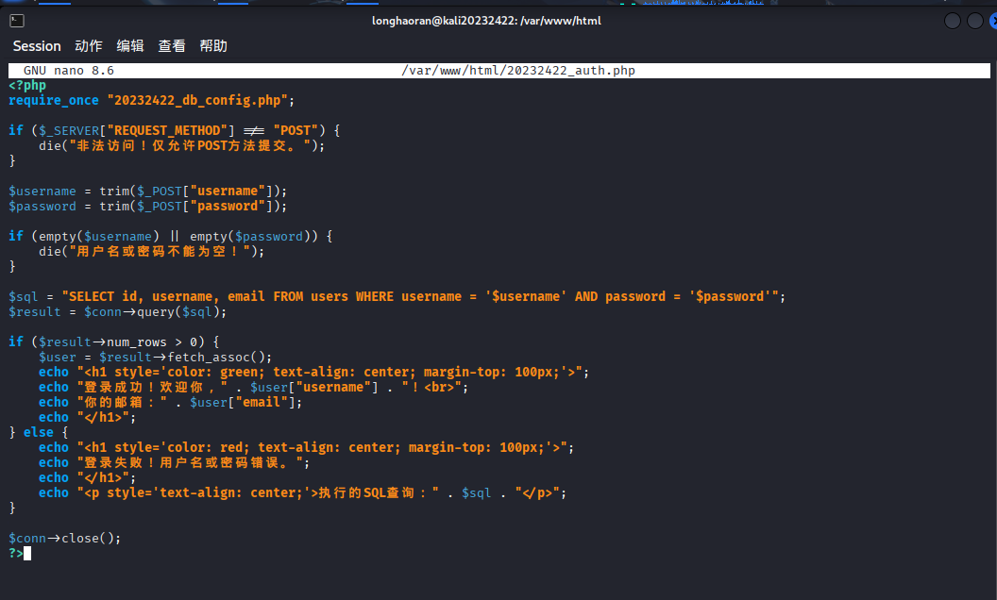Click the echo line with color: red
The height and width of the screenshot is (600, 997).
307,448
